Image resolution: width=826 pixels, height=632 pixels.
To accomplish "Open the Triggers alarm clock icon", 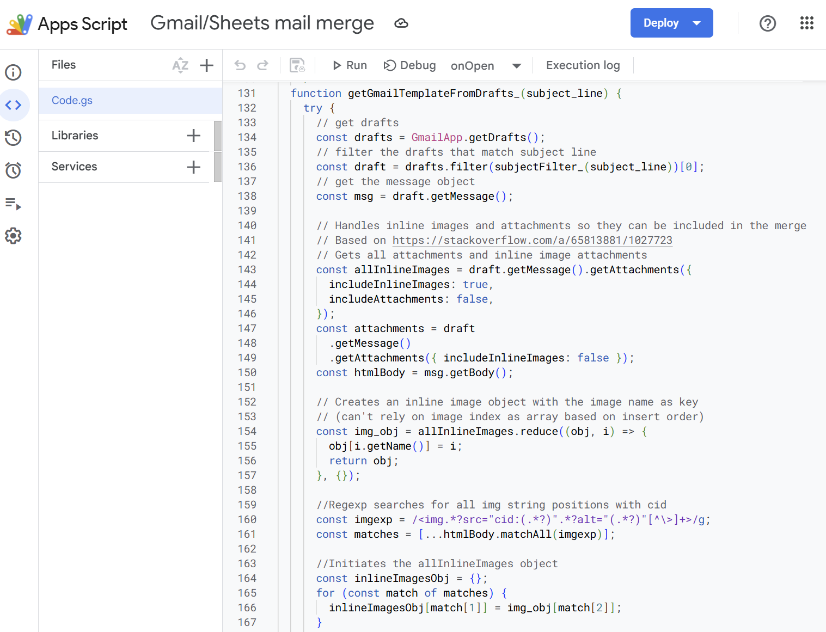I will tap(14, 170).
